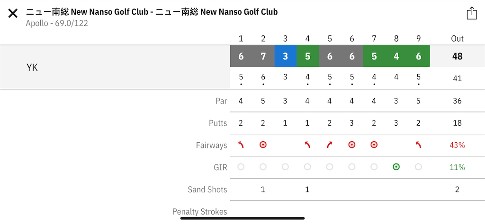The image size is (485, 224).
Task: Toggle the empty GIR circle on hole 9
Action: click(418, 167)
